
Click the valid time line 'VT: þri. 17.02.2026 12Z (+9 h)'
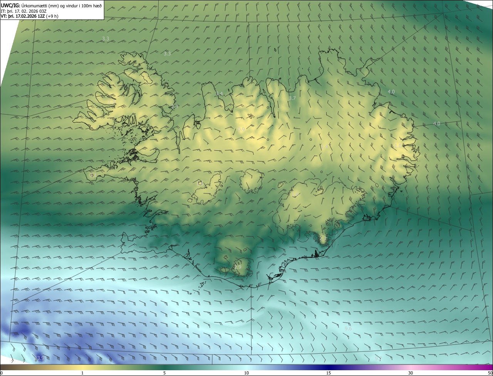point(30,16)
